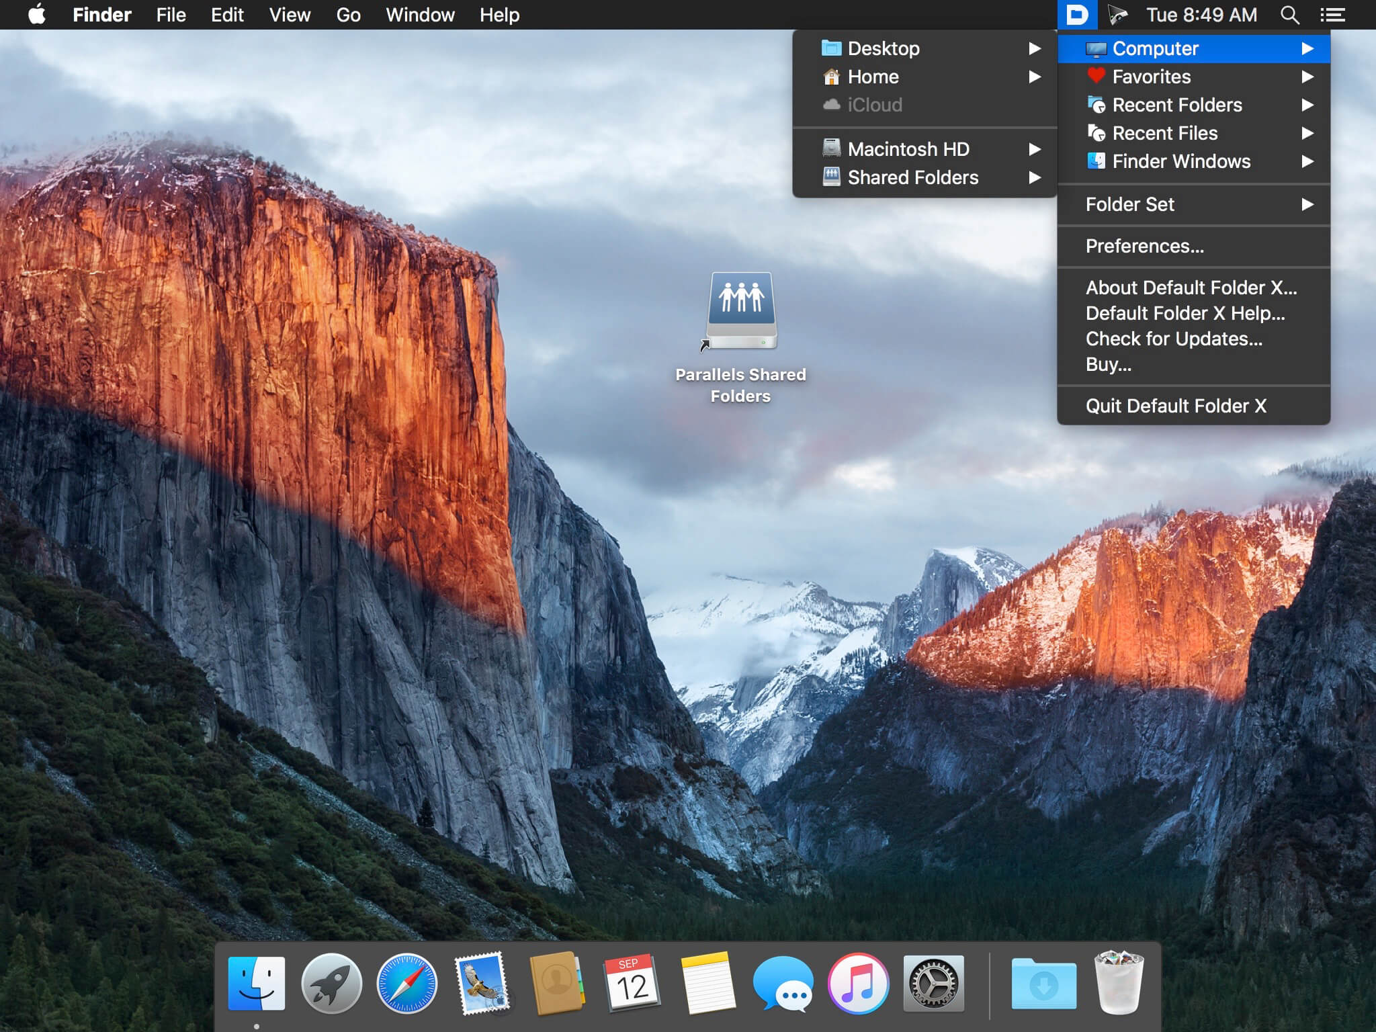Screen dimensions: 1376x1032
Task: Click the Spotlight search magnifier icon
Action: 1289,15
